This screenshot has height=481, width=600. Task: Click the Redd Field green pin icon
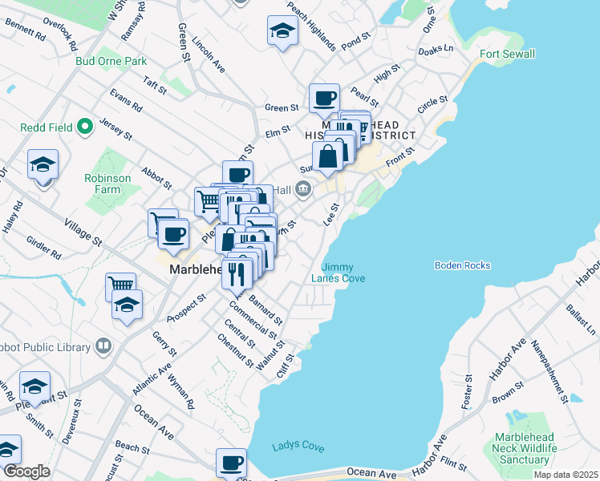click(85, 126)
